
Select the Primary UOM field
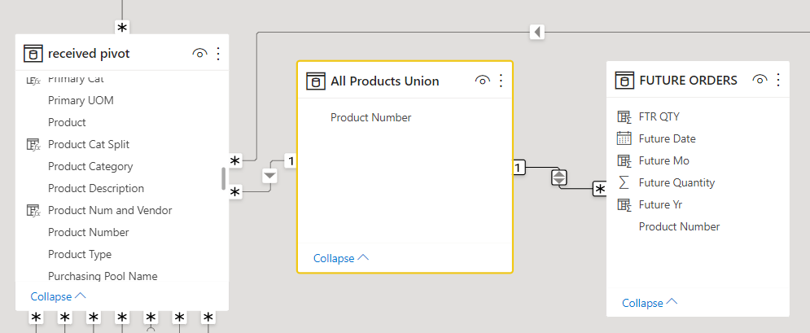pyautogui.click(x=81, y=101)
